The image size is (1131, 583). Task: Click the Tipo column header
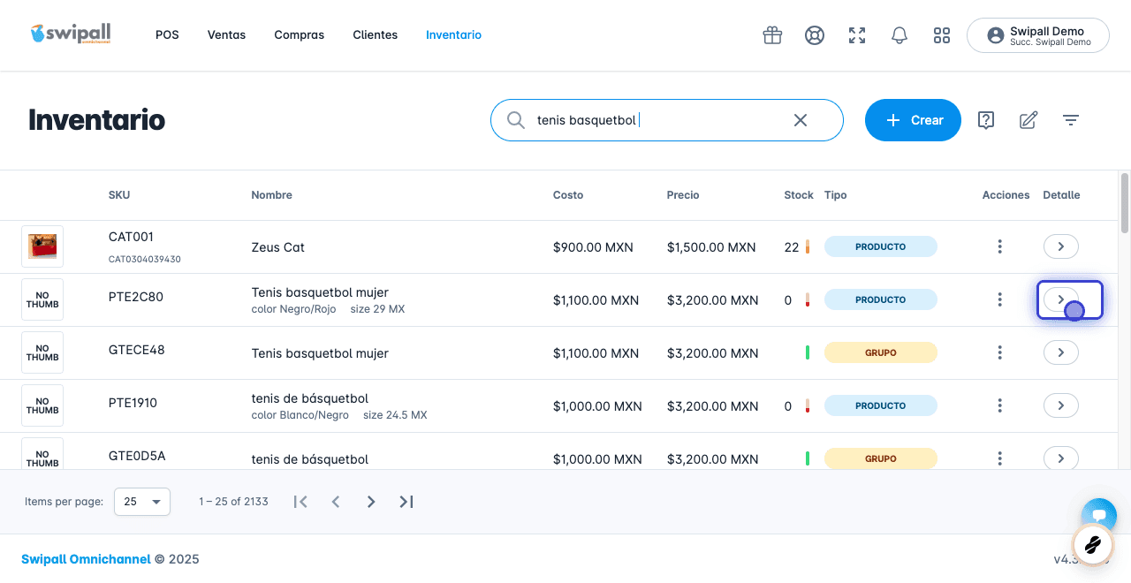click(836, 195)
